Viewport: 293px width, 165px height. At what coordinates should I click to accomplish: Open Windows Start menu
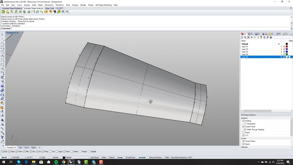[4, 162]
